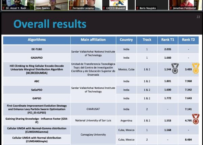Image resolution: width=203 pixels, height=145 pixels.
Task: Click the slide number 22
Action: tap(198, 17)
